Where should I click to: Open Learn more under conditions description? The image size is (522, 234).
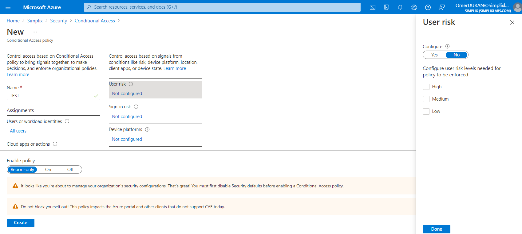175,68
